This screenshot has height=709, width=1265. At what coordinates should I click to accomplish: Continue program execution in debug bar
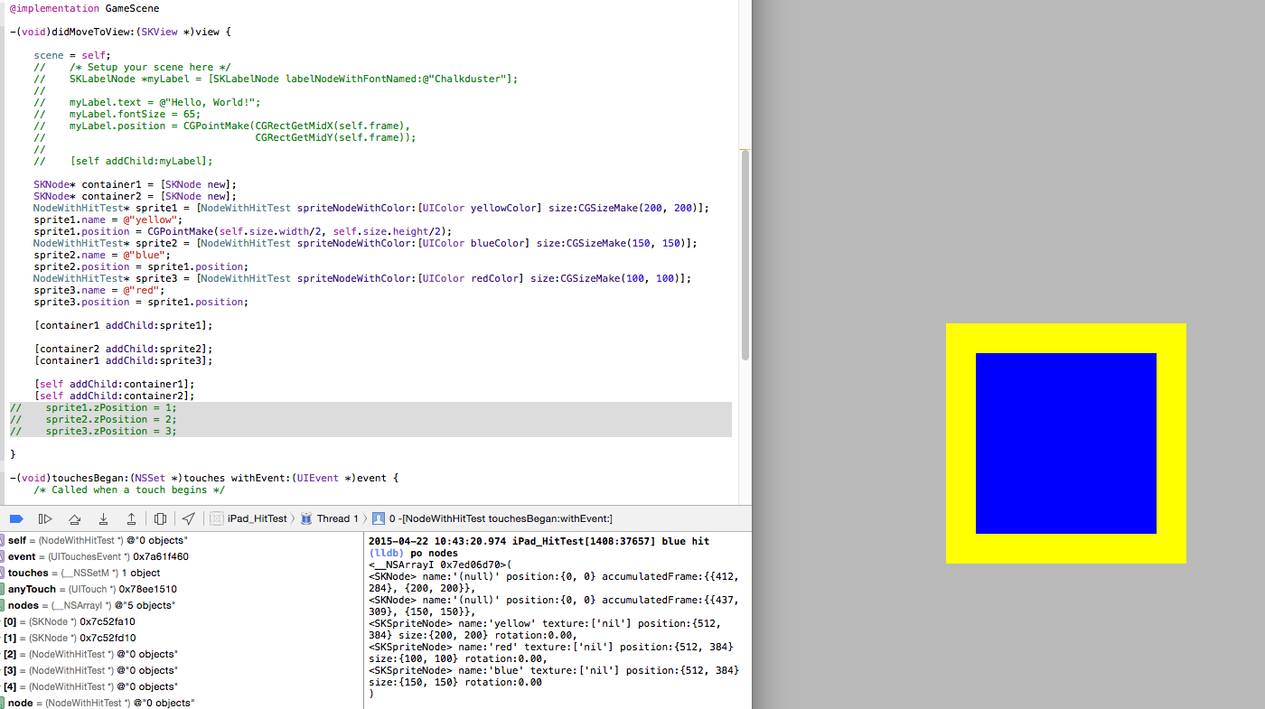click(x=44, y=518)
